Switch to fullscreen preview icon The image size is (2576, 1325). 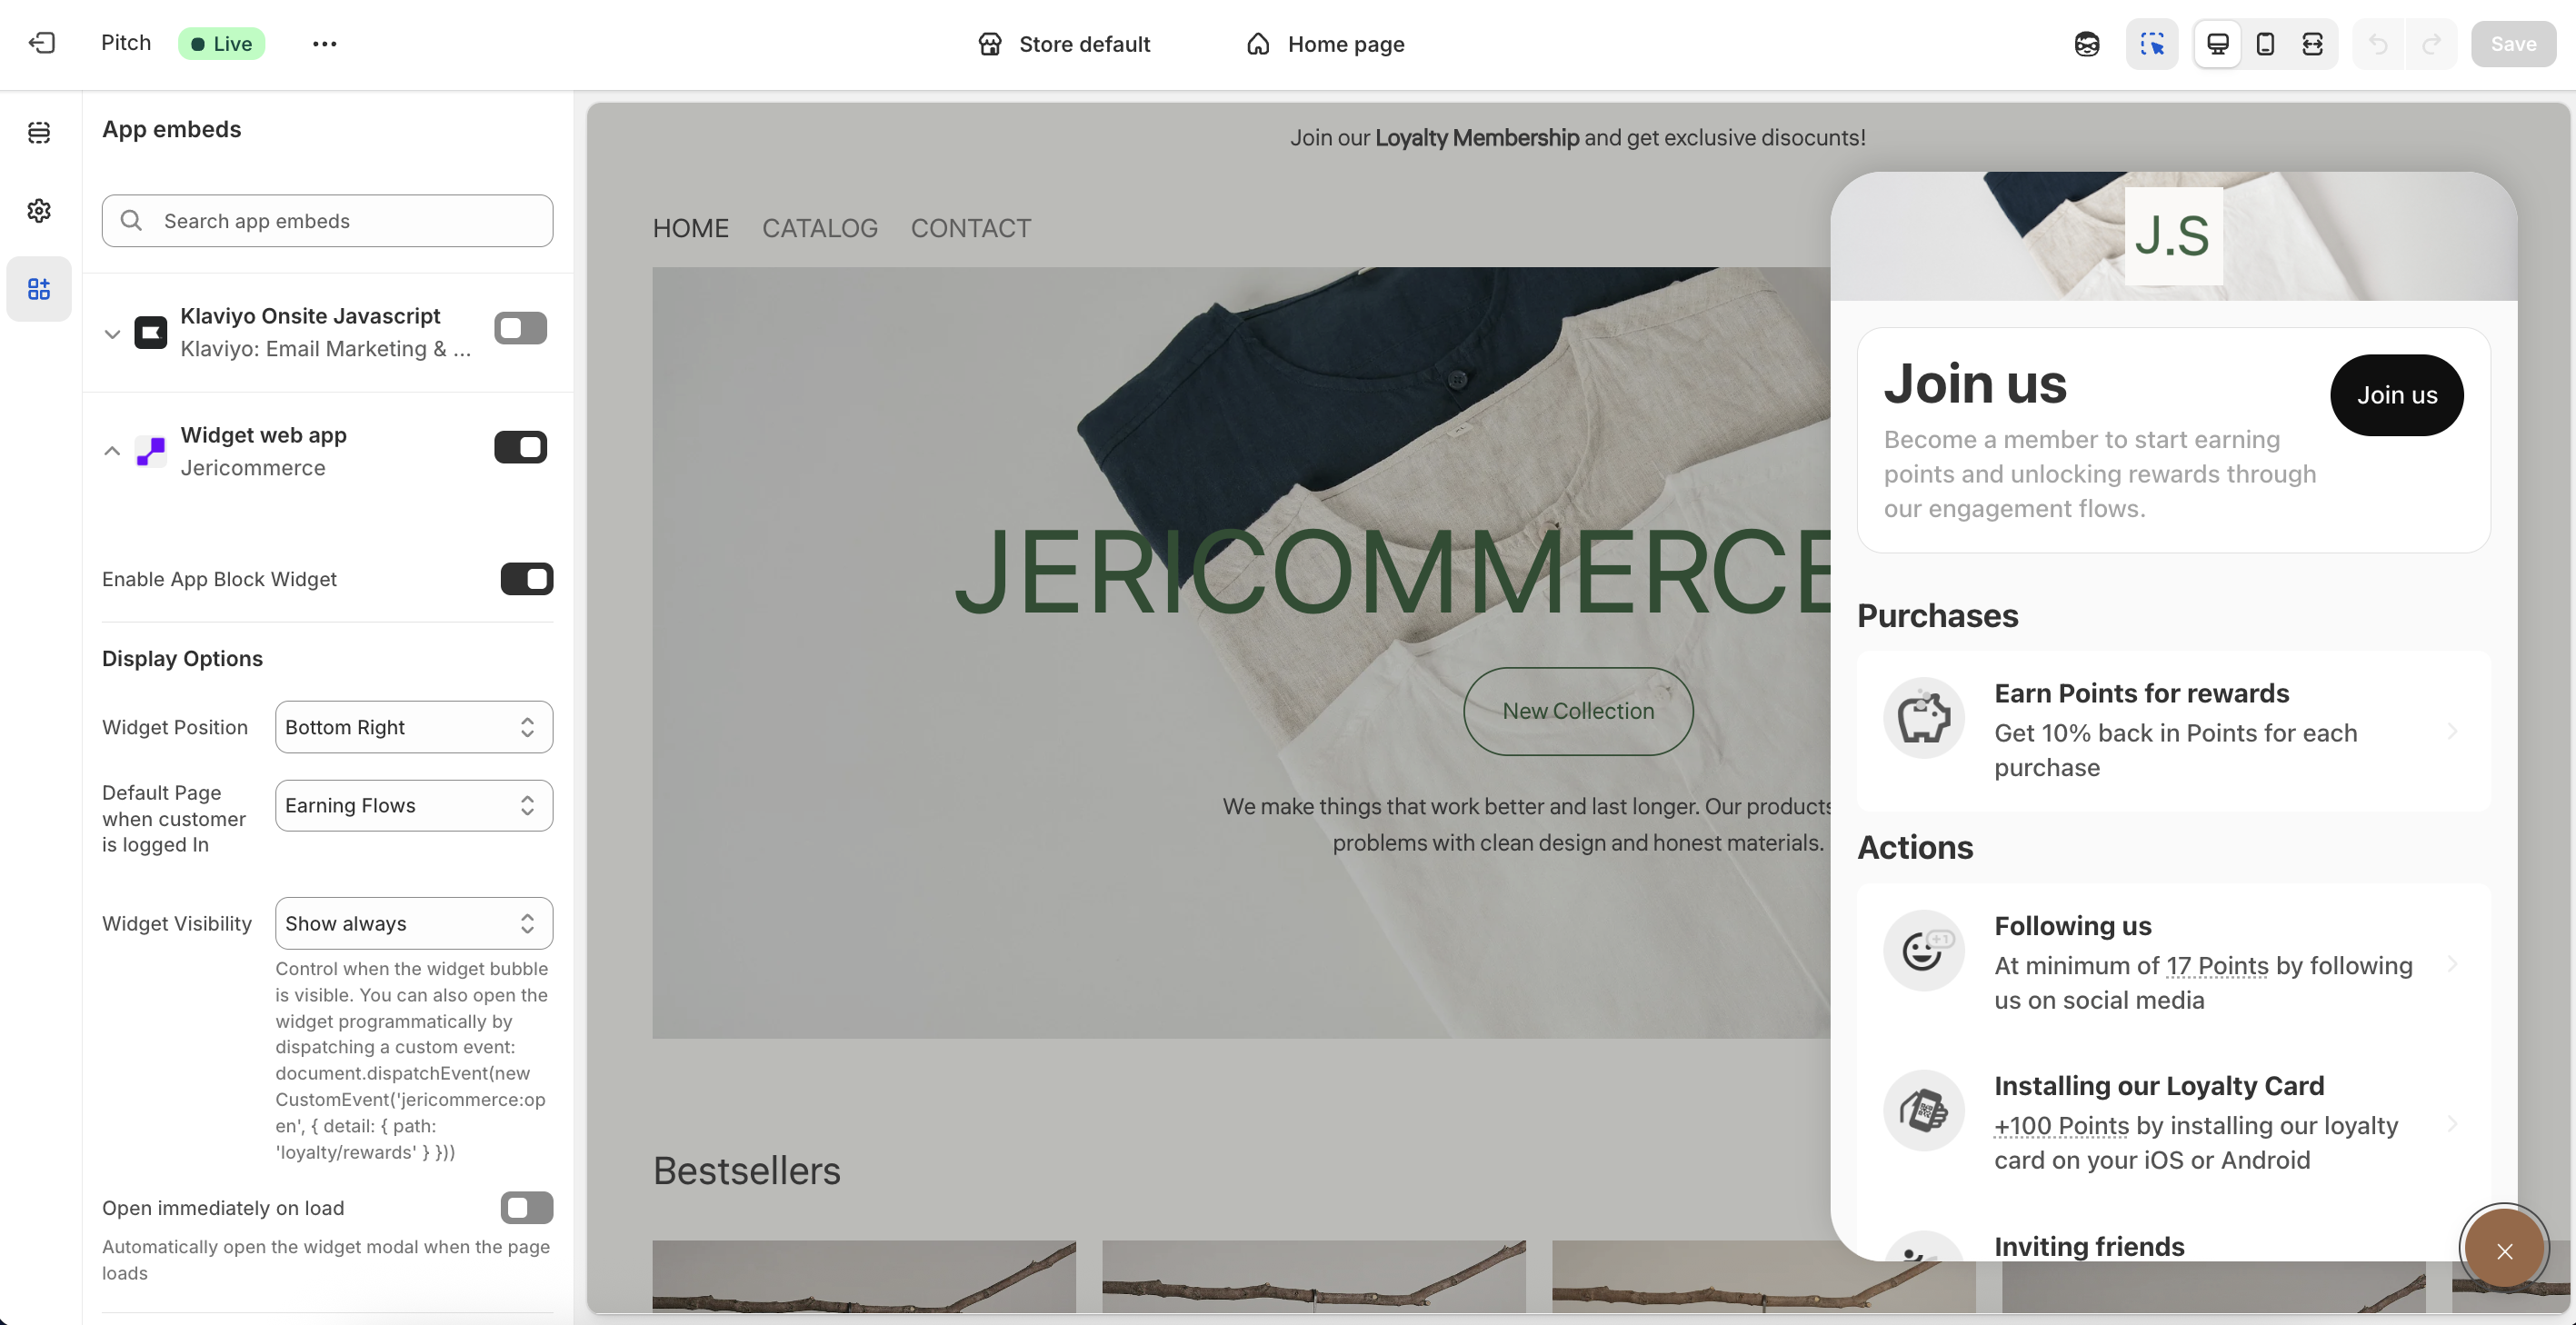click(2312, 44)
